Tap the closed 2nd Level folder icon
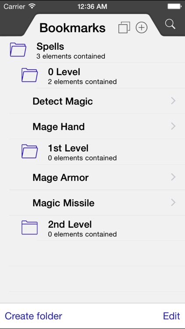The image size is (185, 329). [29, 227]
